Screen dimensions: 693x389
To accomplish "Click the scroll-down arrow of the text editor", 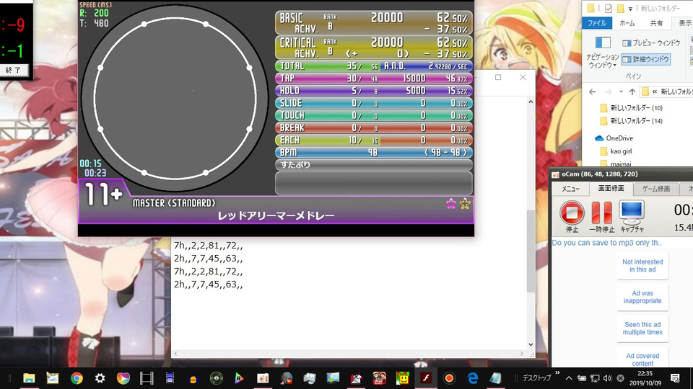I will pos(531,345).
